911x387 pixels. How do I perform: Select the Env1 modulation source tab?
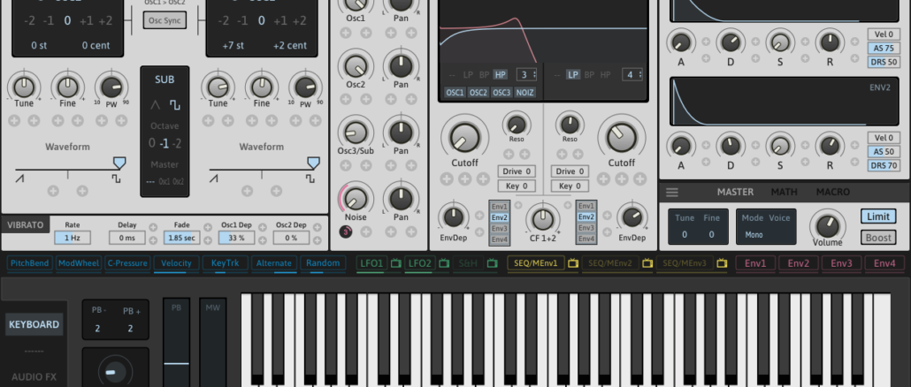point(756,263)
